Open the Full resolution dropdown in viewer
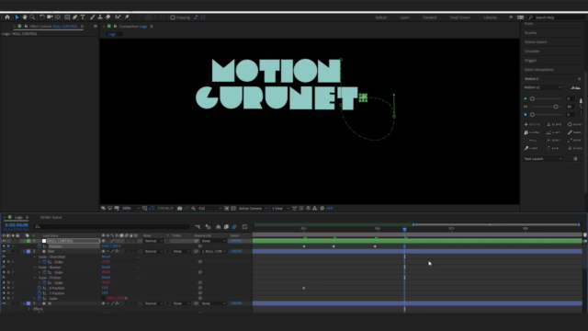Image resolution: width=588 pixels, height=331 pixels. click(209, 209)
